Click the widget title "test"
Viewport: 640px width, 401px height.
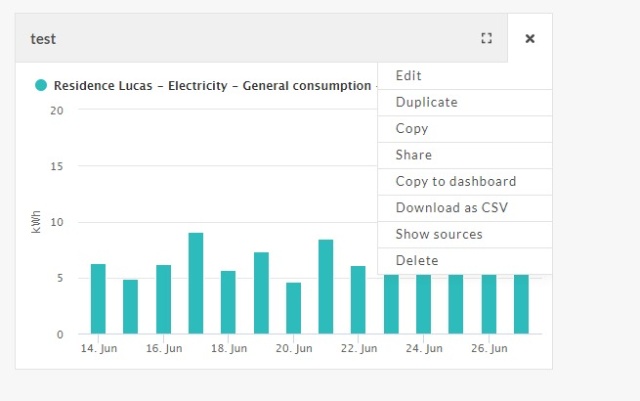[43, 39]
